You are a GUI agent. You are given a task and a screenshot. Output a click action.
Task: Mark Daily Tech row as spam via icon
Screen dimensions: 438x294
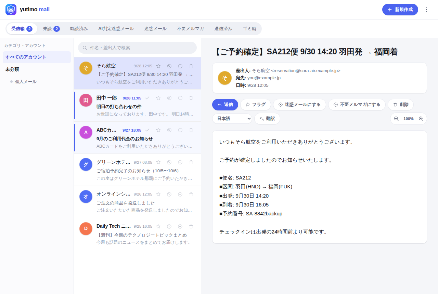pos(169,226)
